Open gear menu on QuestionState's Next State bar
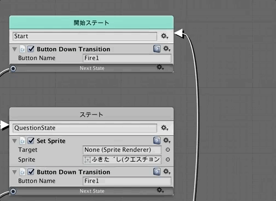Viewport: 276px width, 201px height. (160, 190)
